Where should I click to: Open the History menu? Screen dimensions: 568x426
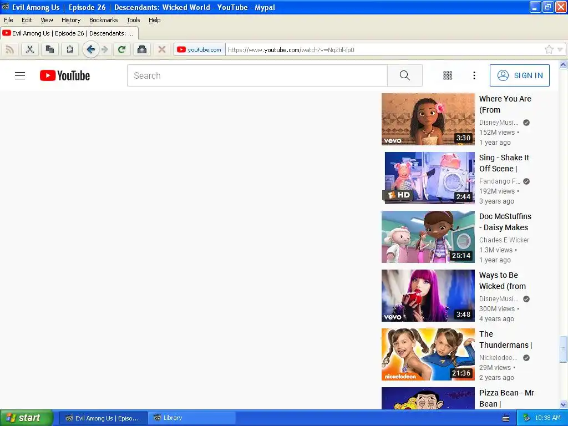70,21
